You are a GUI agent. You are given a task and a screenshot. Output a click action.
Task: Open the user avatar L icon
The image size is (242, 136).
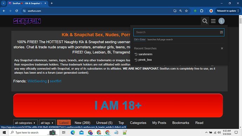[221, 21]
